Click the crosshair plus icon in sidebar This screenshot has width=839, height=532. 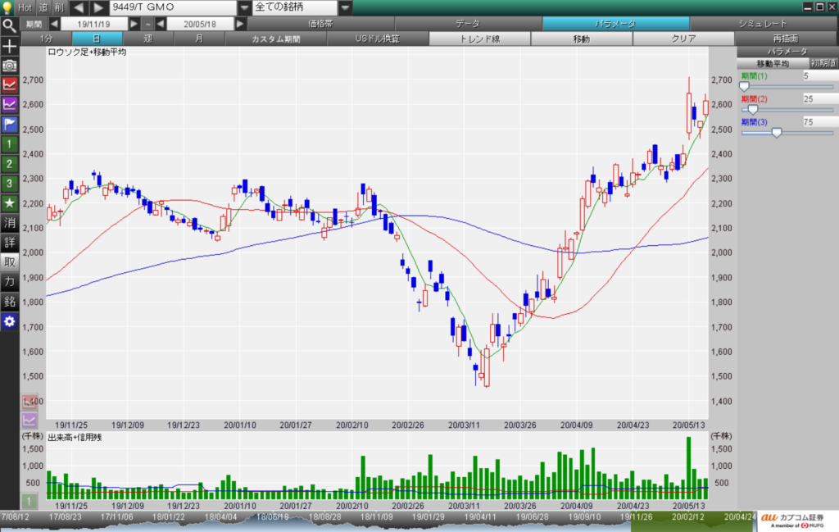click(9, 45)
